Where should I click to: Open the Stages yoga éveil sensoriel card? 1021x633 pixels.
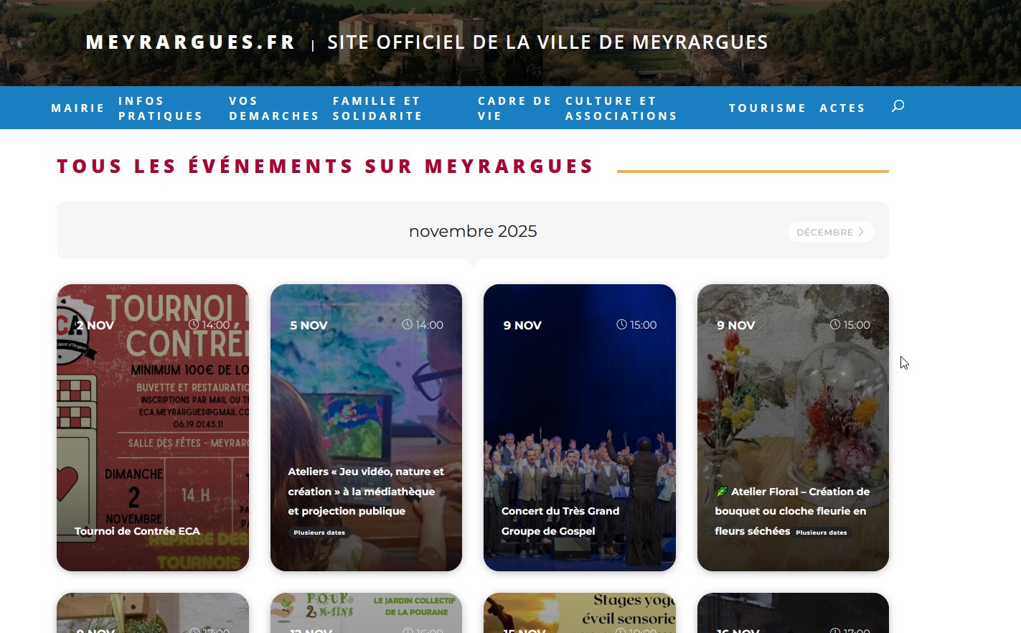click(x=580, y=612)
